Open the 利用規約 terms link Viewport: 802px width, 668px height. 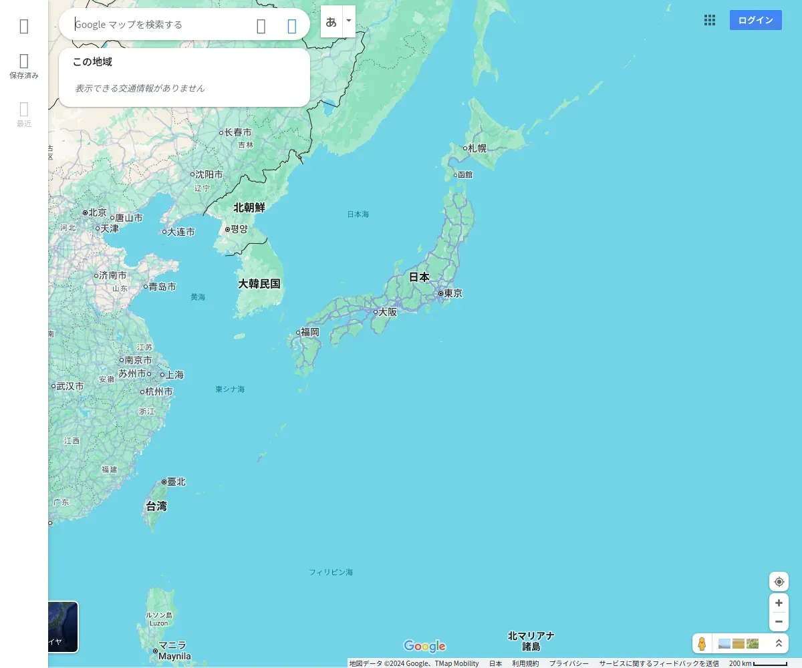click(x=525, y=663)
